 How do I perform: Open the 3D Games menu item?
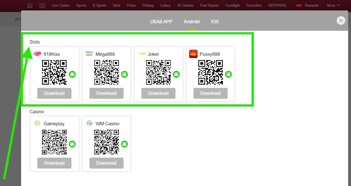click(185, 5)
